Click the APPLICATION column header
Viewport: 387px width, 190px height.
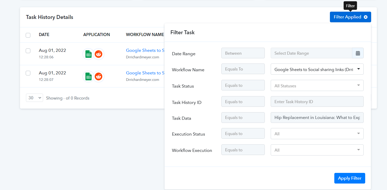click(x=97, y=35)
